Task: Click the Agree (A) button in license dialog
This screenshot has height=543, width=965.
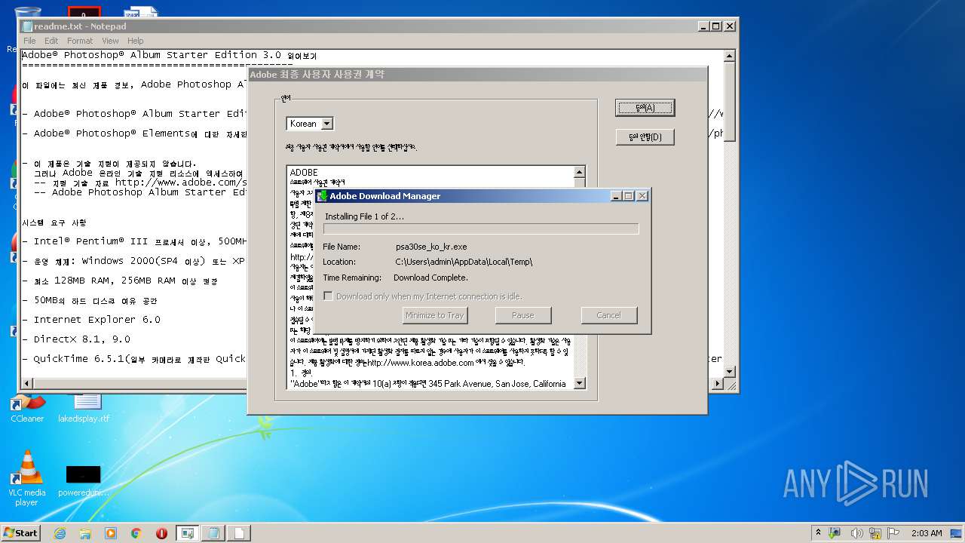Action: point(645,108)
